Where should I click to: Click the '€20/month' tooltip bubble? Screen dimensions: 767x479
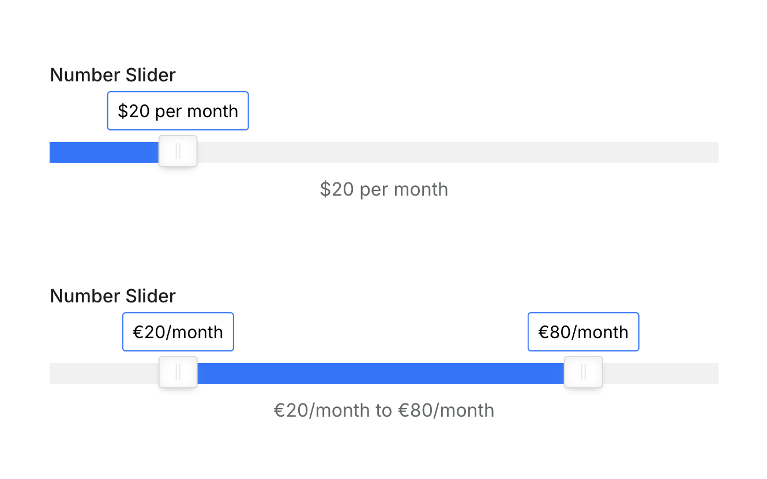178,332
